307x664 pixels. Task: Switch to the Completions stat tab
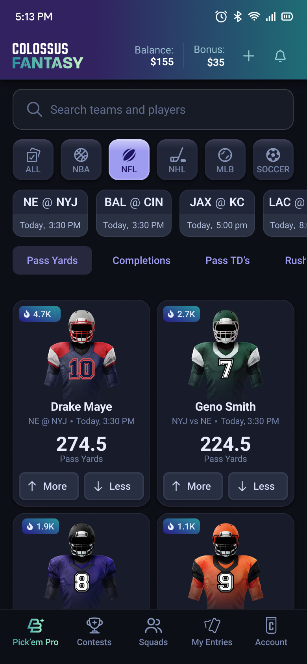click(142, 260)
